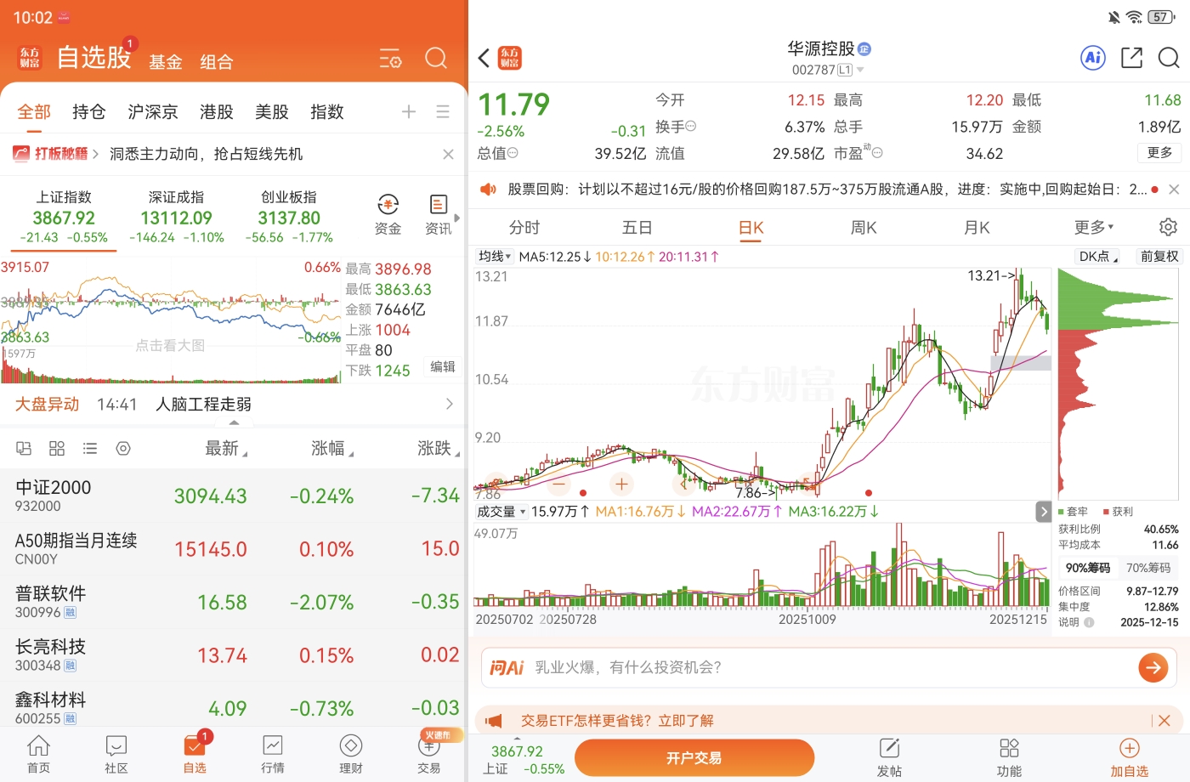Open the group management hamburger icon

coord(443,111)
